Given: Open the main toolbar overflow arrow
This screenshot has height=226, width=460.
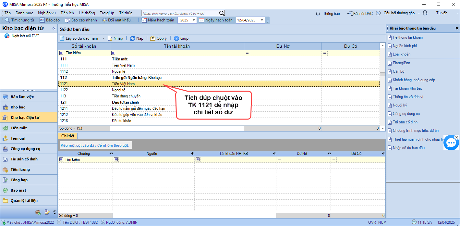Looking at the screenshot, I should (x=268, y=21).
